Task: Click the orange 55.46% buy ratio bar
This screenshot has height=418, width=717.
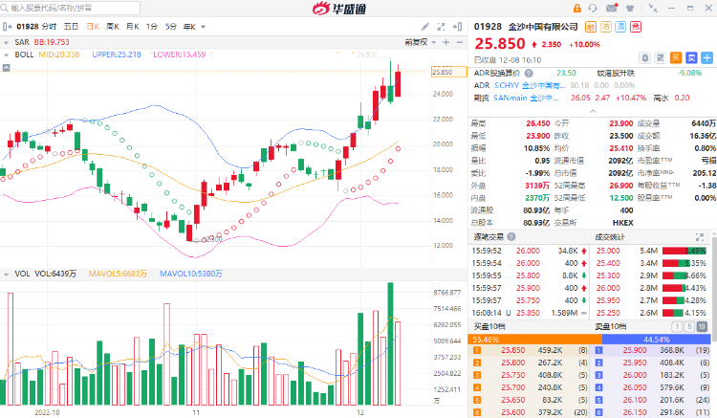Action: [x=534, y=340]
